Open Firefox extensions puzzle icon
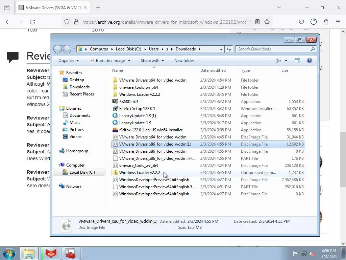The height and width of the screenshot is (260, 346). click(326, 22)
